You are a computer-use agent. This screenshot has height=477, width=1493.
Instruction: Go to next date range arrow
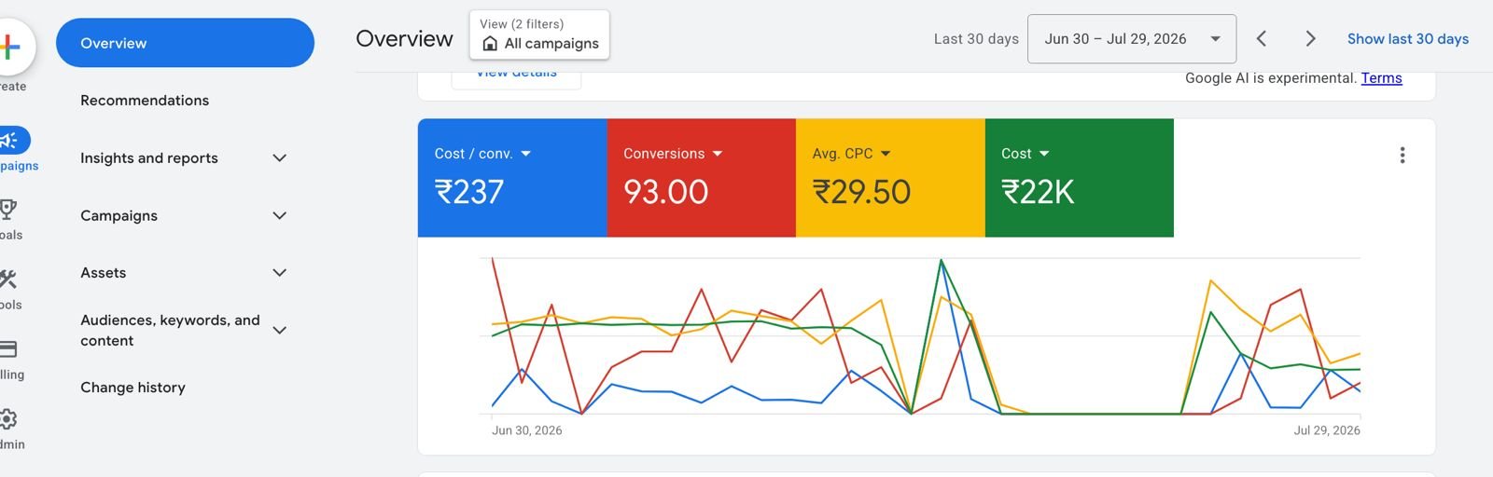[x=1310, y=38]
